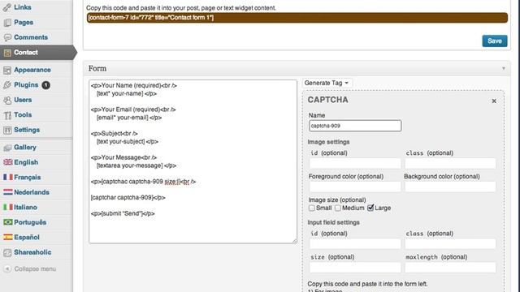Go to Users section
This screenshot has width=520, height=292.
tap(23, 100)
